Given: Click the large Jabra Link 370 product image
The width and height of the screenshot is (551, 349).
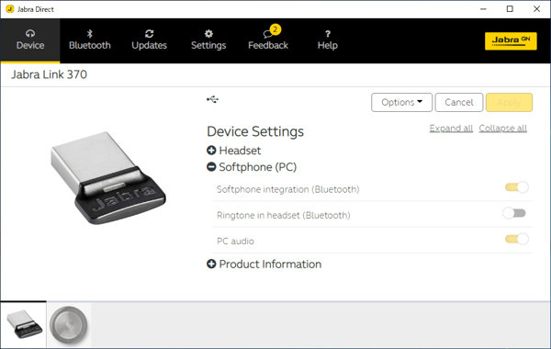Looking at the screenshot, I should [108, 178].
